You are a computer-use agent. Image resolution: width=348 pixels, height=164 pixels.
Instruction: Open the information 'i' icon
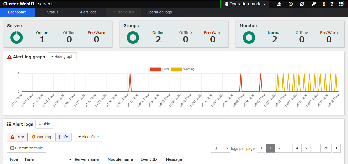[324, 4]
